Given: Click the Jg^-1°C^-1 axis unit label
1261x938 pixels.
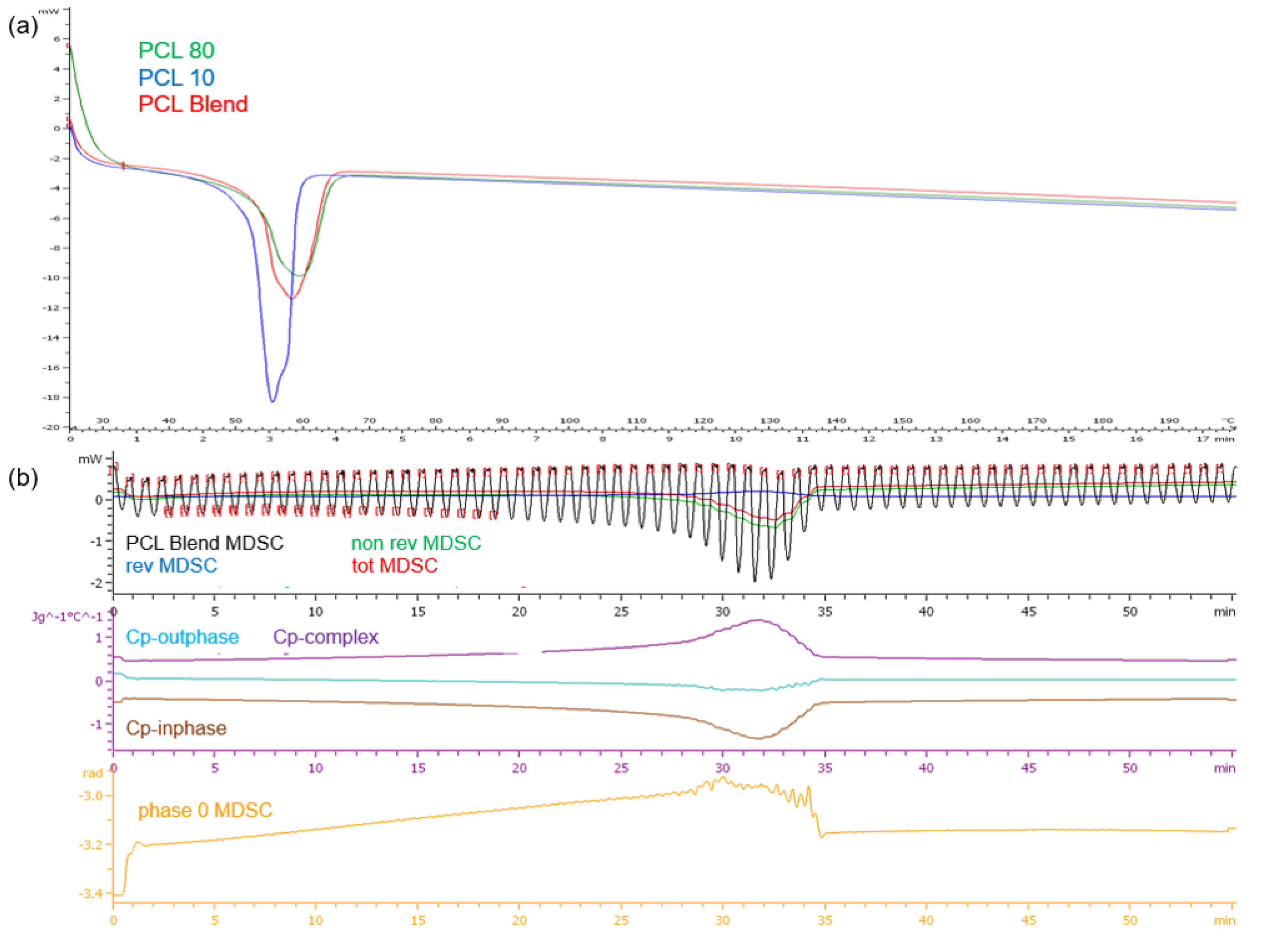Looking at the screenshot, I should pos(67,617).
